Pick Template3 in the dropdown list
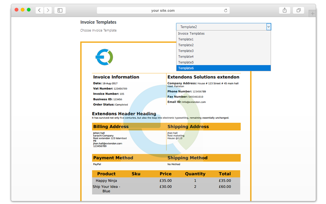 tap(223, 51)
